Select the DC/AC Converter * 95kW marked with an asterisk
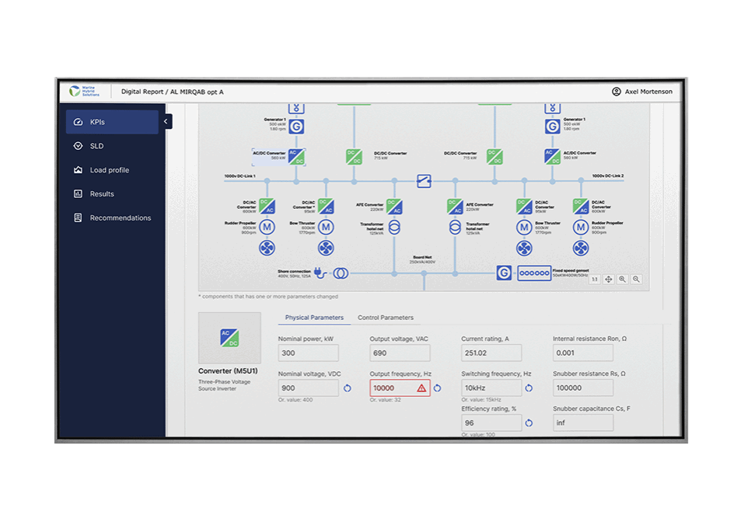 coord(326,207)
